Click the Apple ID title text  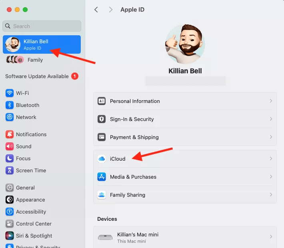coord(132,10)
